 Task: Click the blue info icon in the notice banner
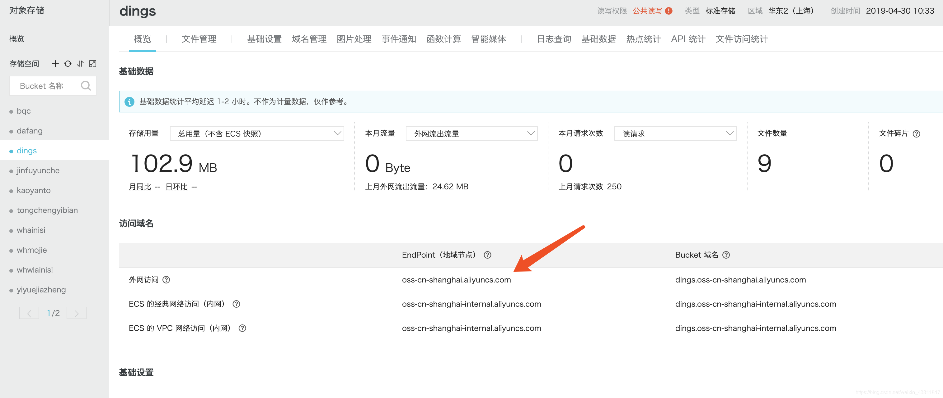(x=129, y=102)
